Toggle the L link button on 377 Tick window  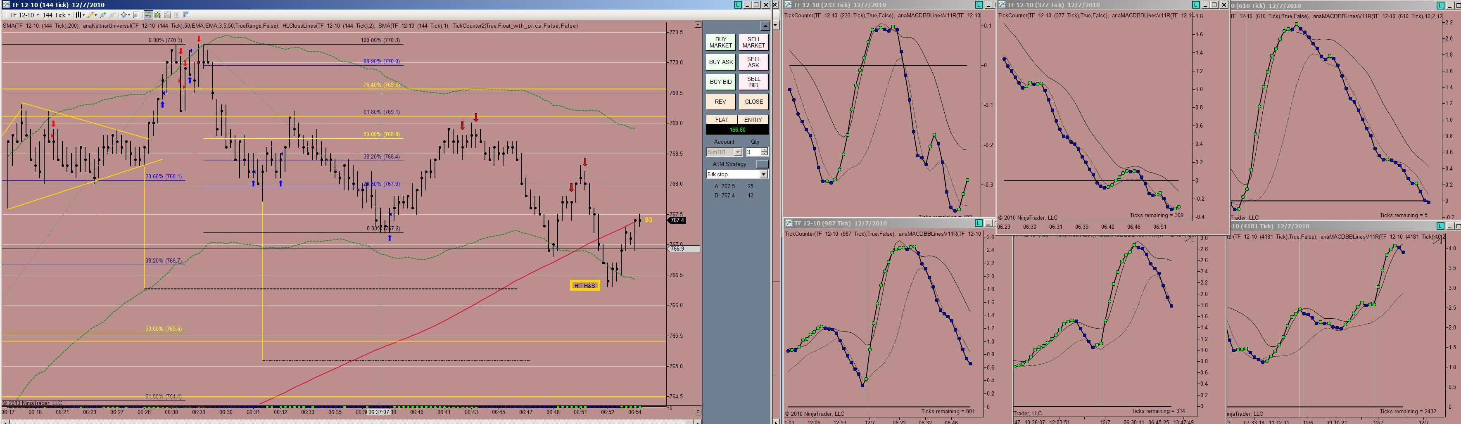(x=1195, y=5)
